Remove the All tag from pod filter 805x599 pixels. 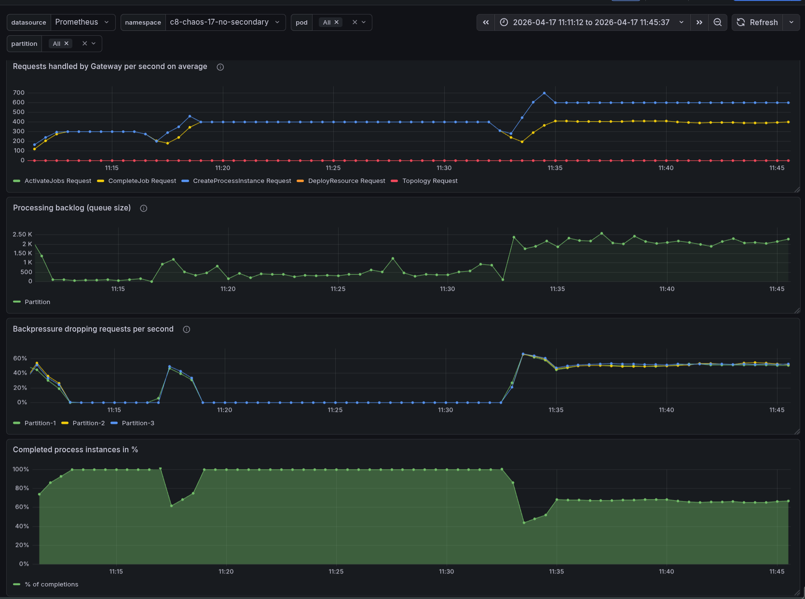coord(337,22)
